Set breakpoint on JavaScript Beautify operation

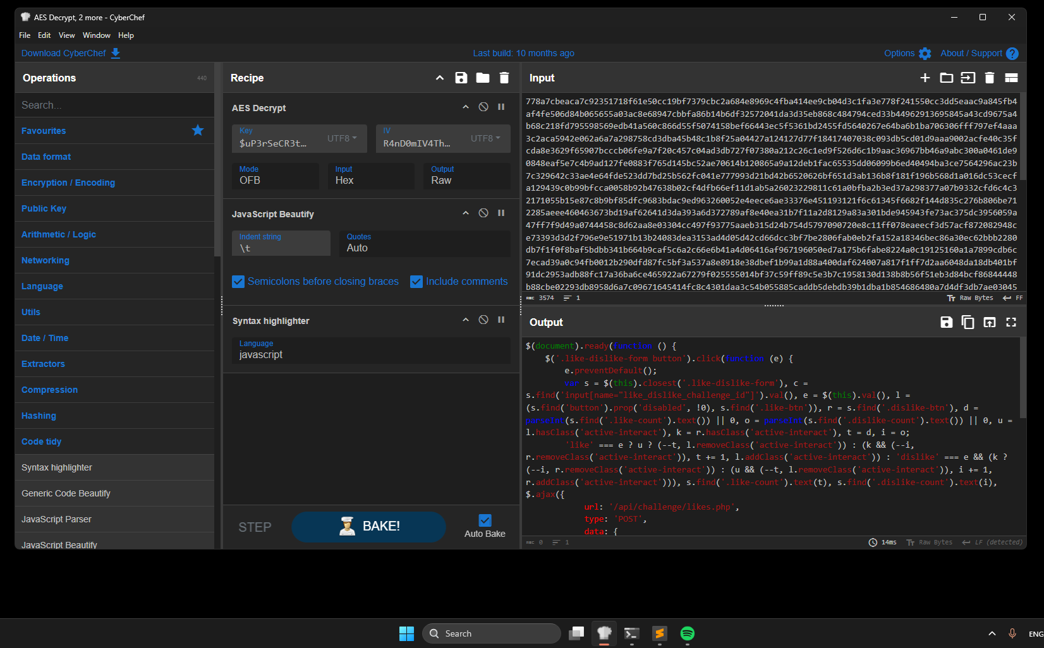point(501,213)
